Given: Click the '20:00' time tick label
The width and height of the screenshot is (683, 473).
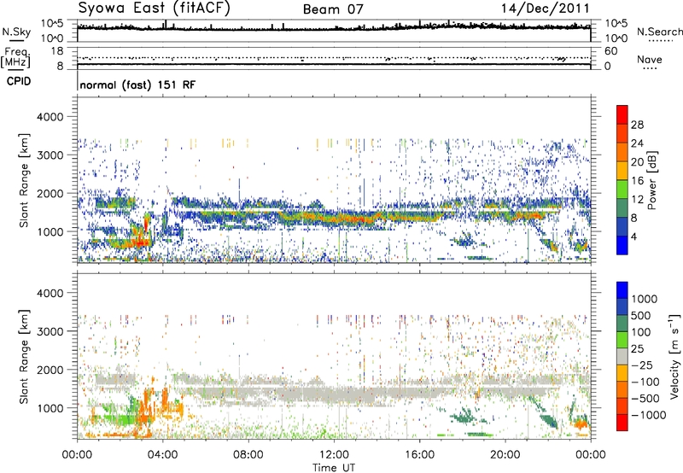Looking at the screenshot, I should 505,455.
